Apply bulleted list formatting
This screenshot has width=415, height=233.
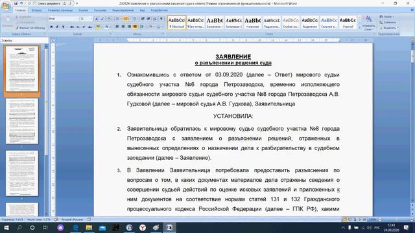click(x=118, y=19)
